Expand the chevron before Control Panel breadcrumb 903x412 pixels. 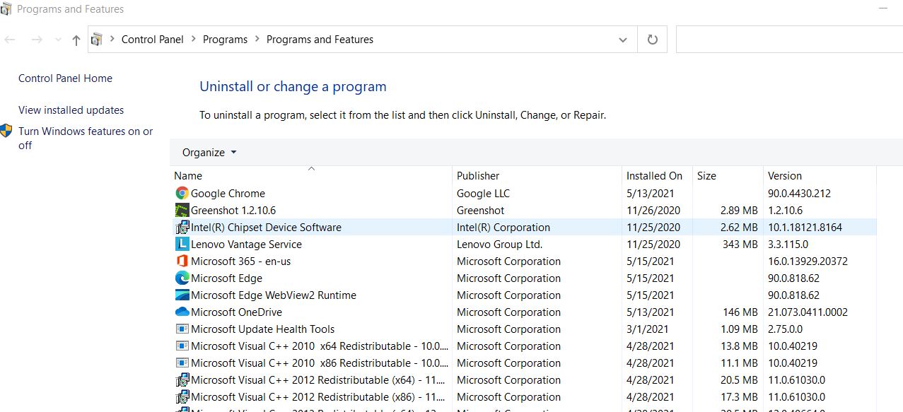[112, 40]
